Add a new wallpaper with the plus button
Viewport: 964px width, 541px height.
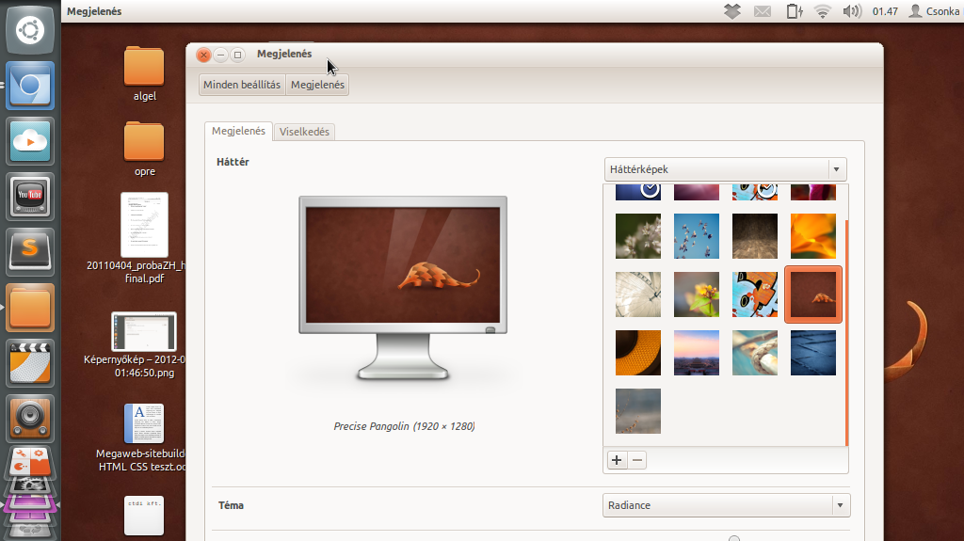pyautogui.click(x=617, y=460)
